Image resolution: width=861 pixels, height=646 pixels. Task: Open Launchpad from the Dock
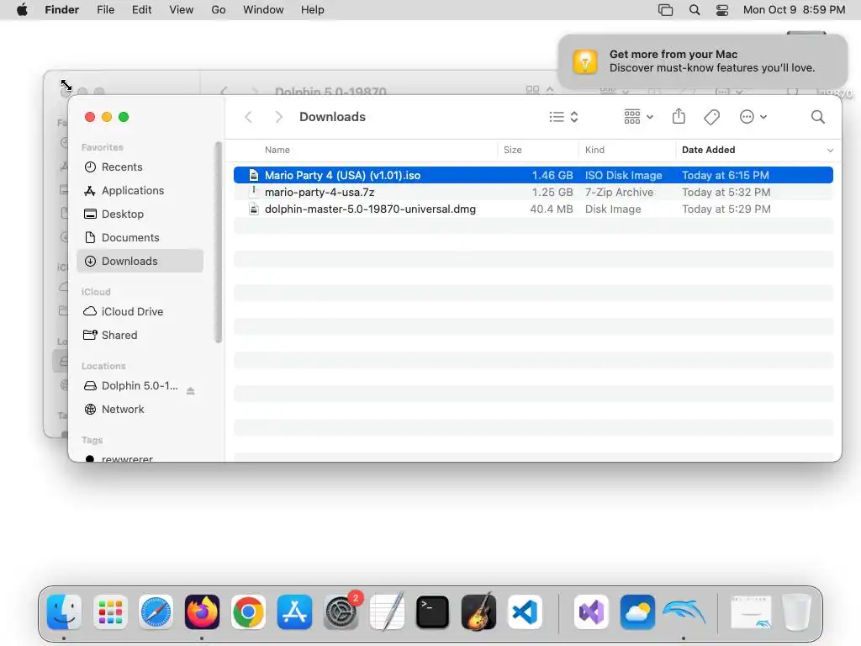(110, 612)
